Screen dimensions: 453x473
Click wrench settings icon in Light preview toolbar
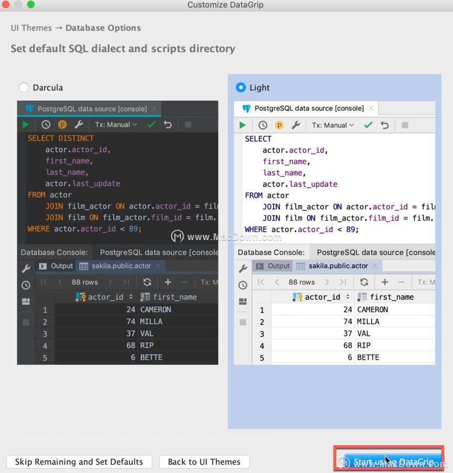click(296, 125)
